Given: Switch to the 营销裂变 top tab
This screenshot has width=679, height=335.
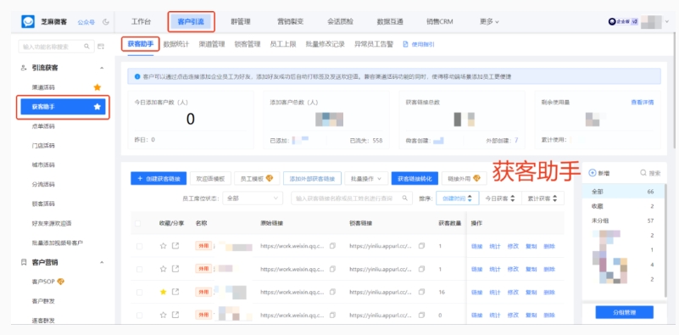Looking at the screenshot, I should point(290,22).
